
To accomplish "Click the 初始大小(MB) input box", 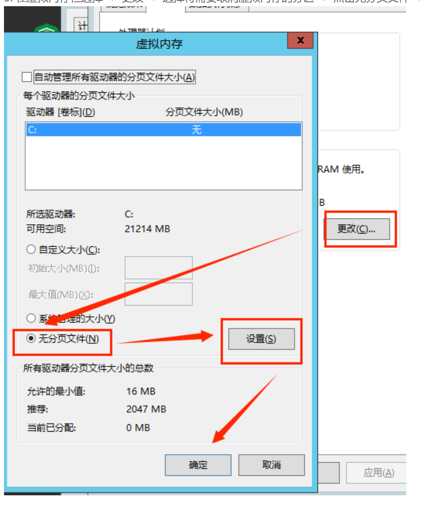I will 158,268.
